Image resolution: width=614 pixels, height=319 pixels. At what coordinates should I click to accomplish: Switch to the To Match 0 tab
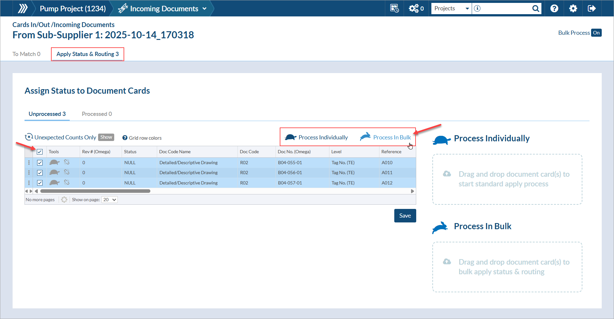tap(26, 54)
